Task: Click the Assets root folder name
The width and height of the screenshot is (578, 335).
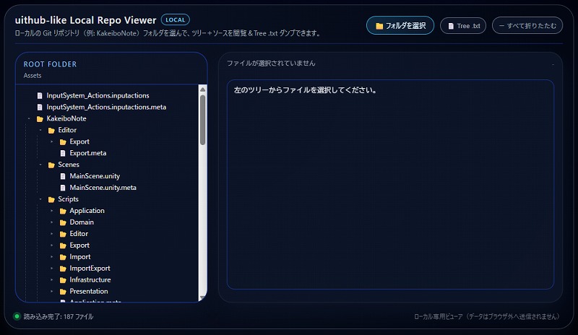Action: [x=33, y=76]
